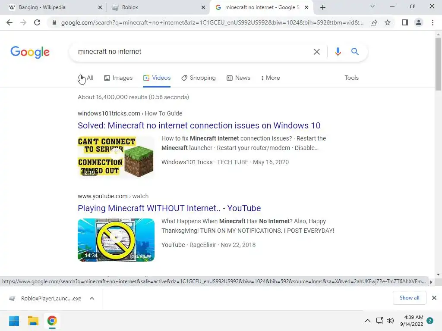Start voice search with the microphone
442x331 pixels.
coord(338,52)
